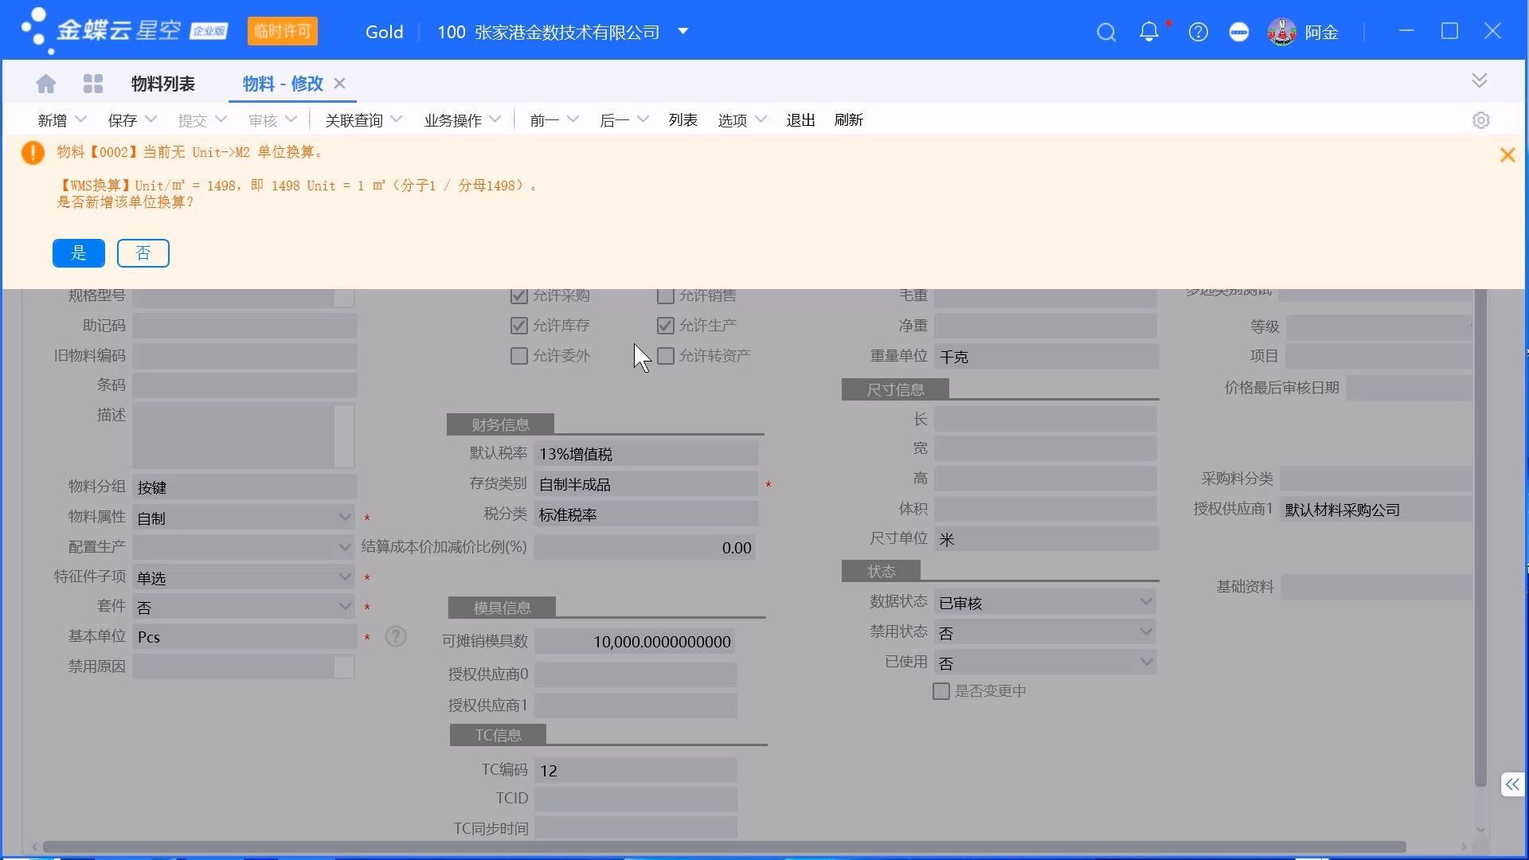Viewport: 1529px width, 860px height.
Task: Open 阿金 user avatar
Action: 1282,32
